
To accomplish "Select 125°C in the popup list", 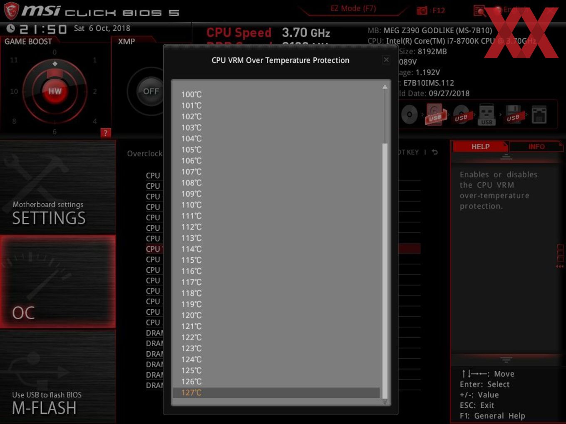I will pos(276,370).
